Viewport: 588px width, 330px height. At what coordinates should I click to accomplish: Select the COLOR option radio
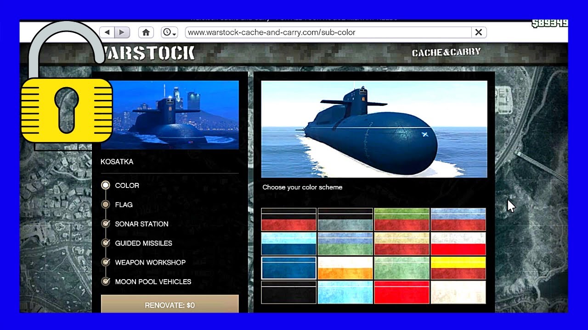106,186
